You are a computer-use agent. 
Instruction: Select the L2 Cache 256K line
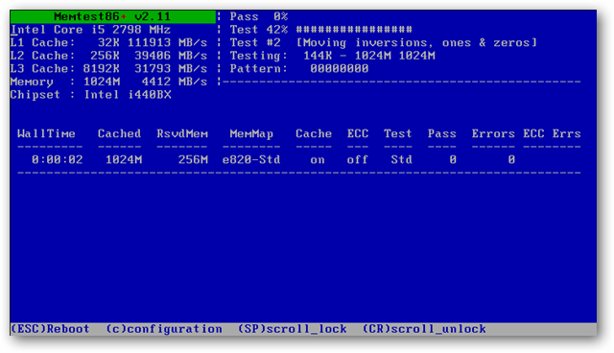[x=108, y=56]
